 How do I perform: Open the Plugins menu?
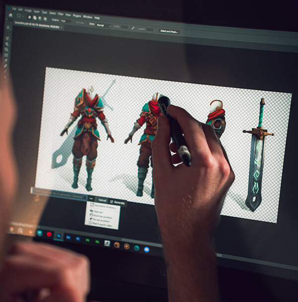tap(76, 16)
